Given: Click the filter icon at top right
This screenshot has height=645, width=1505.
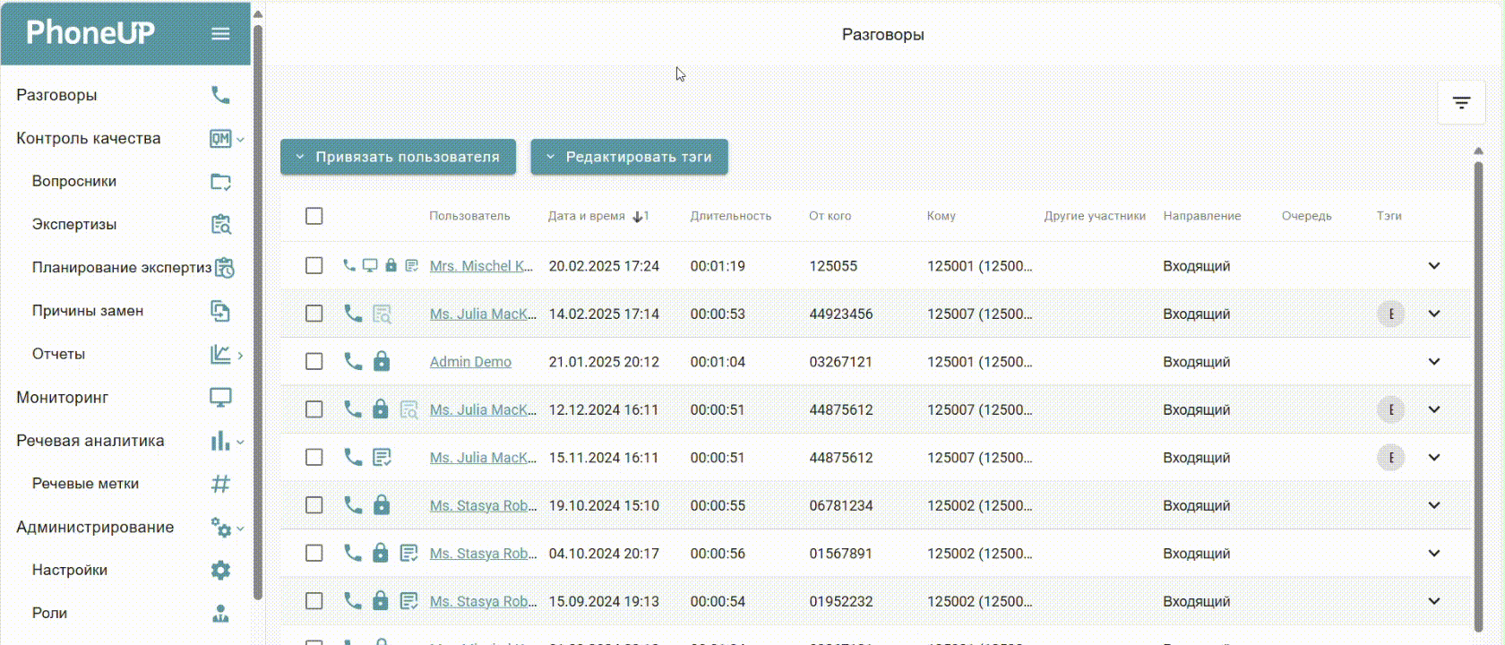Looking at the screenshot, I should coord(1461,103).
